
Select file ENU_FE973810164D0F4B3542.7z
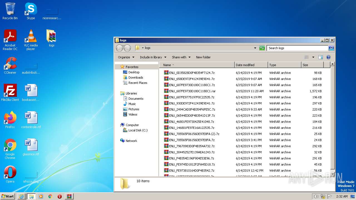click(x=192, y=171)
